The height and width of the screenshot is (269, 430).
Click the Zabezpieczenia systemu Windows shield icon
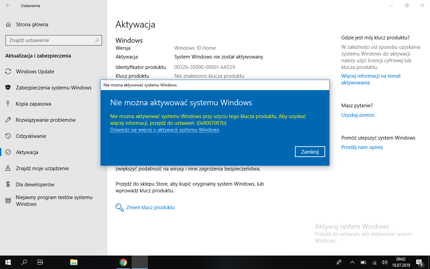tap(8, 87)
